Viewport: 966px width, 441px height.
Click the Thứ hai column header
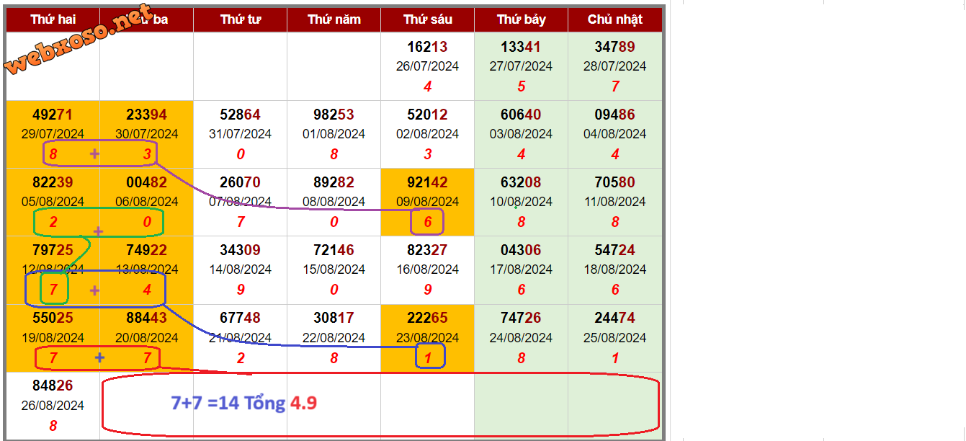coord(53,19)
